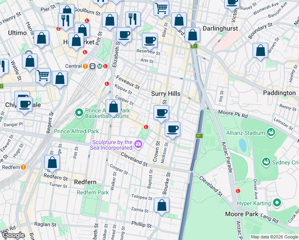This screenshot has height=240, width=299.
Task: Select the shopping bag marker near Brown St
Action: 261,51
